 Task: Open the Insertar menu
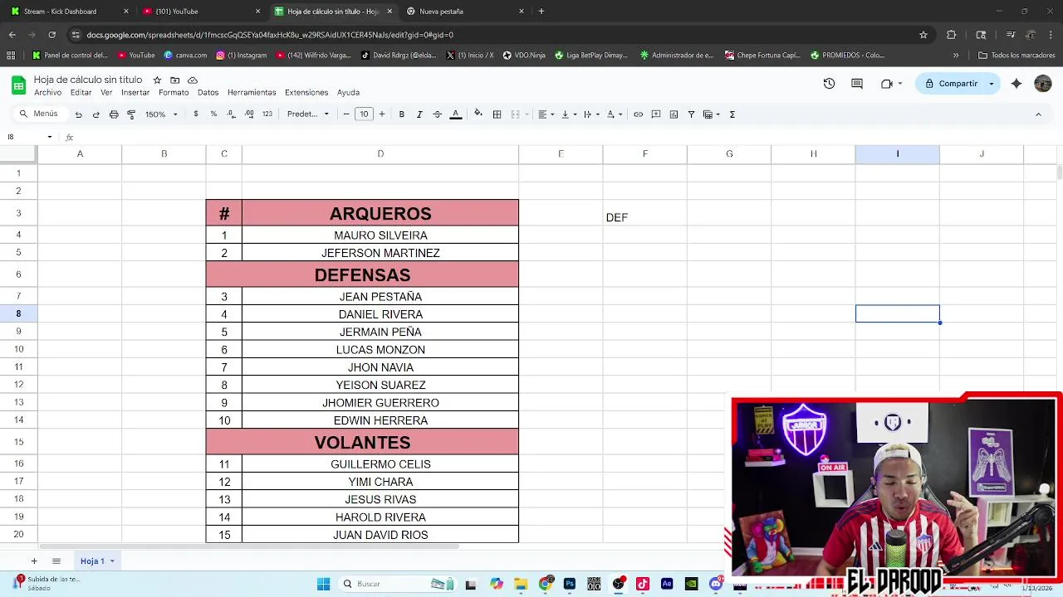(x=135, y=93)
